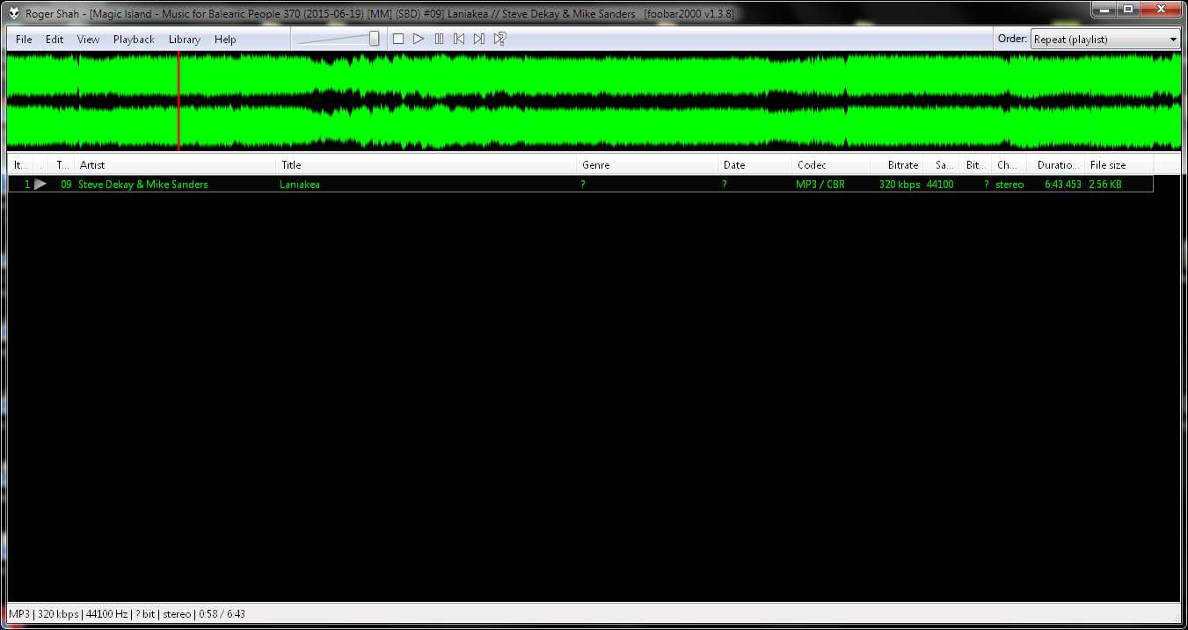
Task: Click the track number 09 cell
Action: coord(66,185)
